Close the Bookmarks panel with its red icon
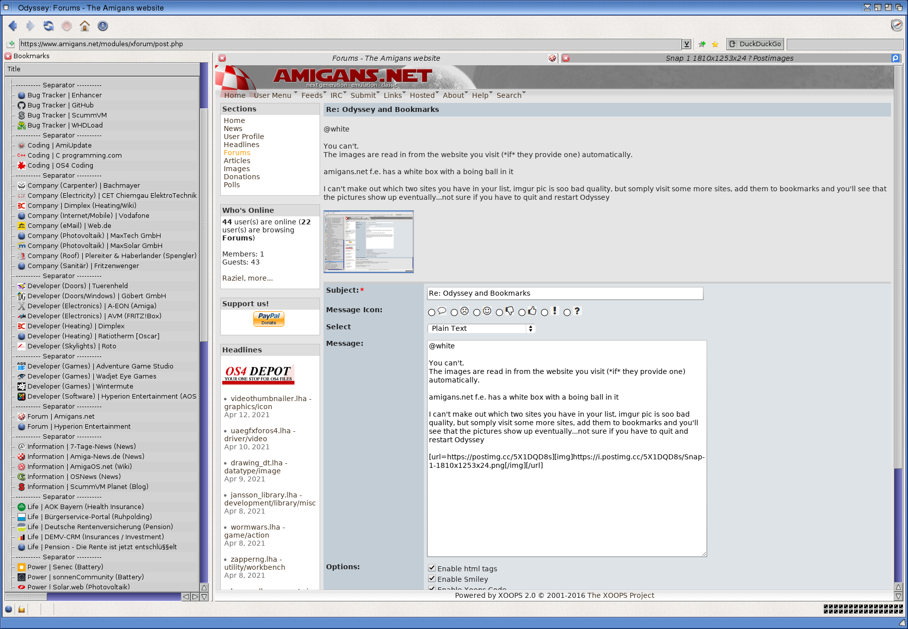 click(x=8, y=56)
